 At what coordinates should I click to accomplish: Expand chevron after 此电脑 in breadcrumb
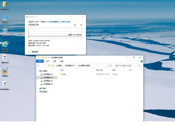click(x=63, y=66)
